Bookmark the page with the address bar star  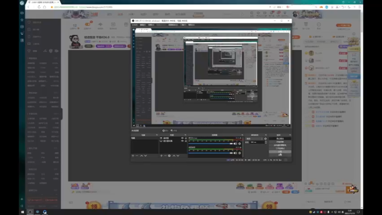pos(52,7)
